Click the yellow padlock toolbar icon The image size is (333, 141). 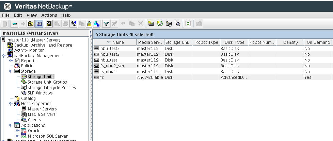89,24
